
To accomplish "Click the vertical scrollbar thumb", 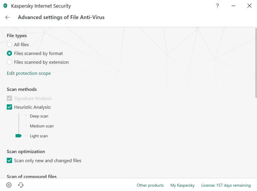I will point(256,63).
